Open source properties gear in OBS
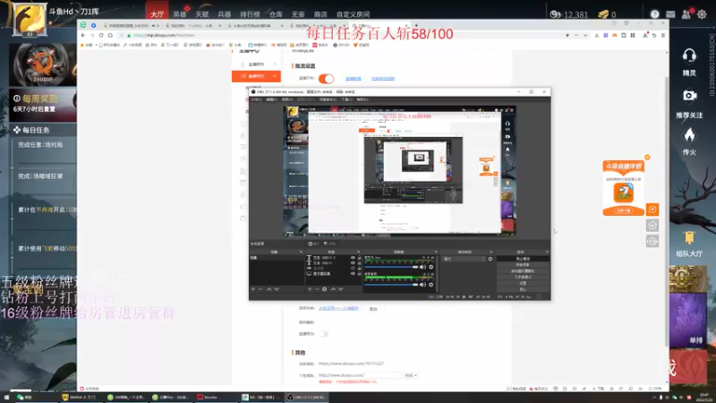The image size is (716, 403). (x=324, y=289)
